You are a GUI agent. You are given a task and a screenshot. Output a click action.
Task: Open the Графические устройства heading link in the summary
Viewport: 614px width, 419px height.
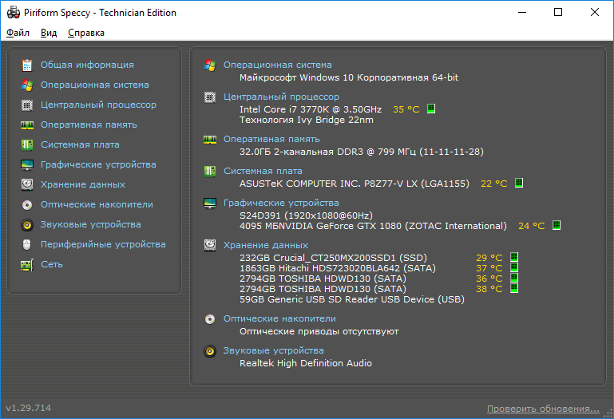click(281, 204)
